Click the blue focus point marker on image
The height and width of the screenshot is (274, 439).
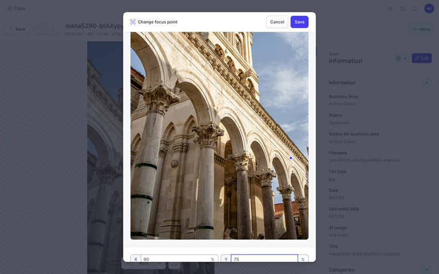(290, 158)
